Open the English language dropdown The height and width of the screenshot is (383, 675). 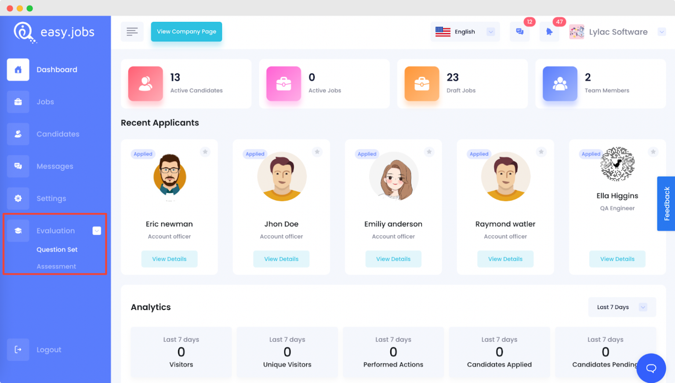(x=465, y=32)
